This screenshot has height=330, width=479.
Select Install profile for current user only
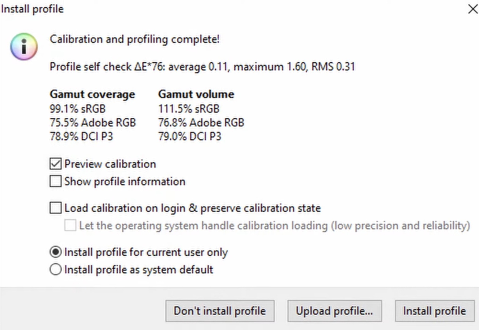(55, 252)
